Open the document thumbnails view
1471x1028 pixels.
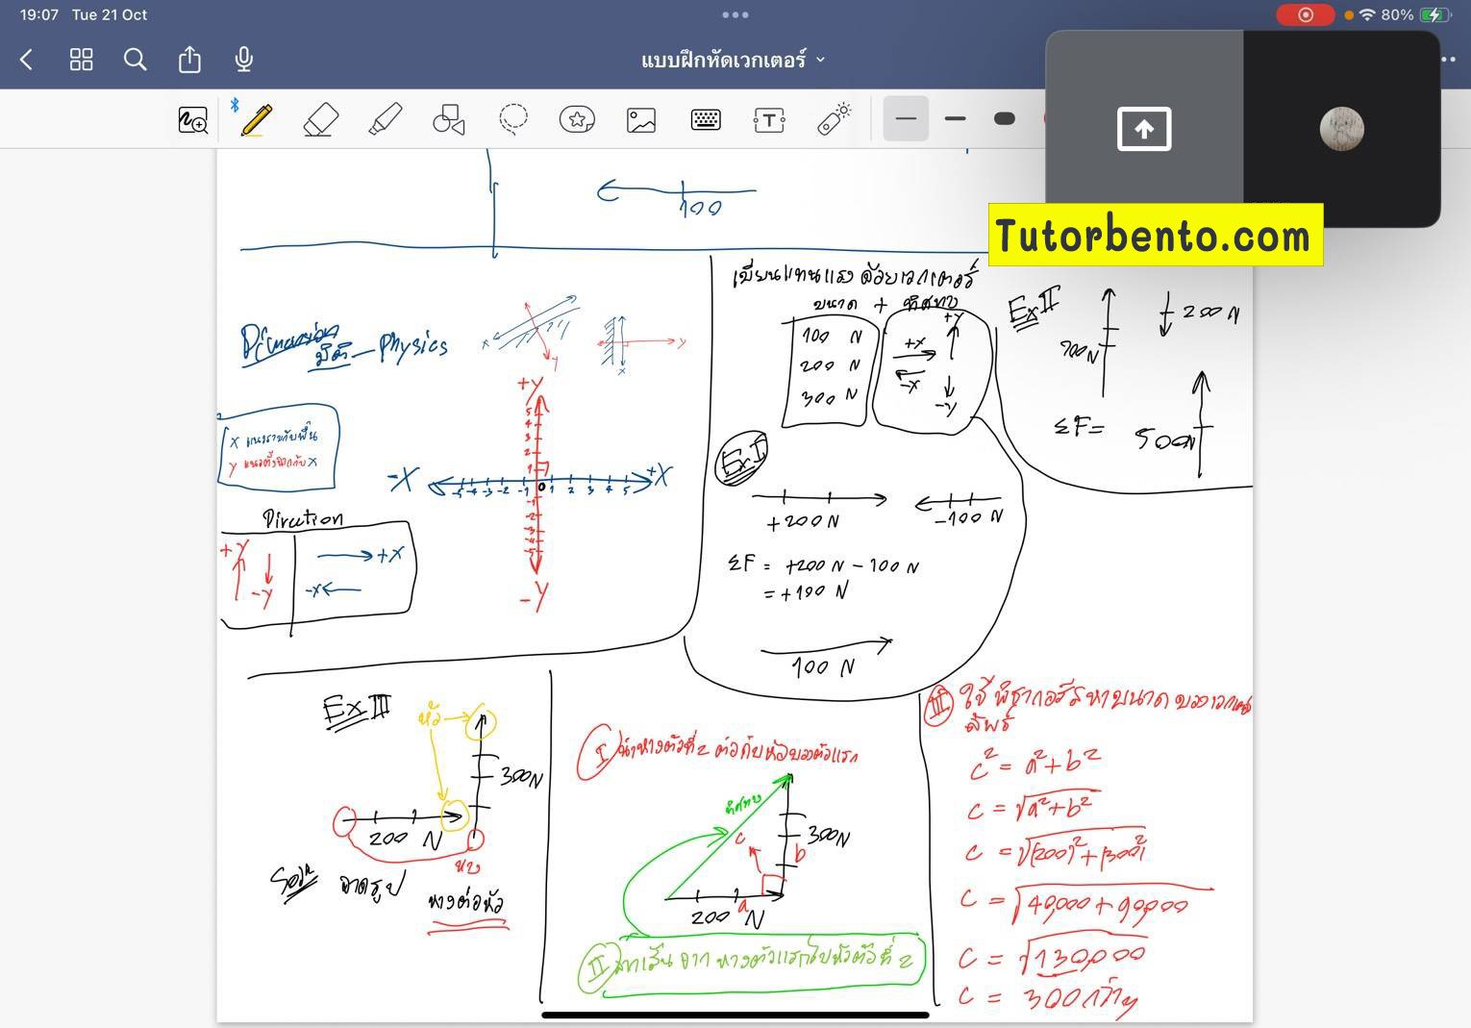tap(81, 59)
